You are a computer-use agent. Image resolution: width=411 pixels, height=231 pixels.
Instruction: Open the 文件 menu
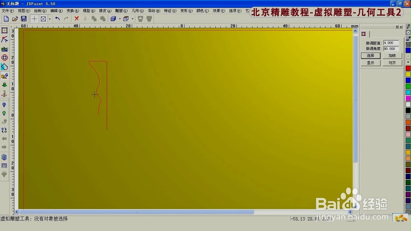pyautogui.click(x=7, y=11)
